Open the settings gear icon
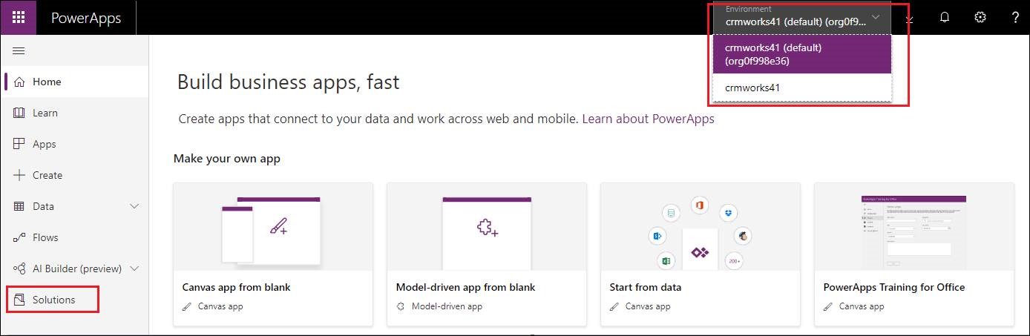The width and height of the screenshot is (1030, 336). point(980,18)
